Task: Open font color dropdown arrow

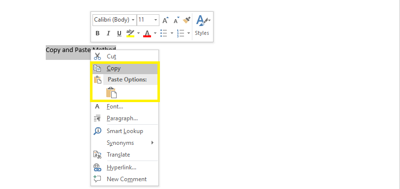Action: tap(155, 33)
